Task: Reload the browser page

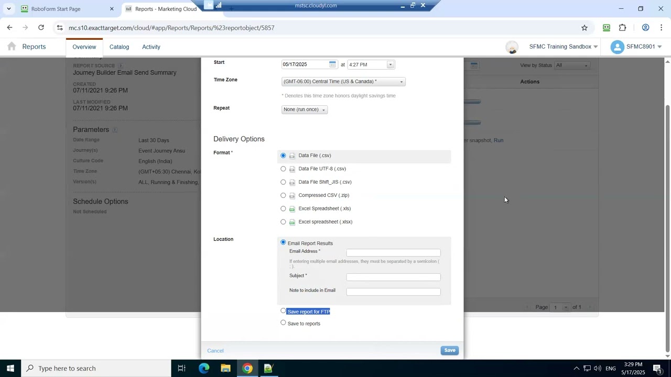Action: click(x=41, y=28)
